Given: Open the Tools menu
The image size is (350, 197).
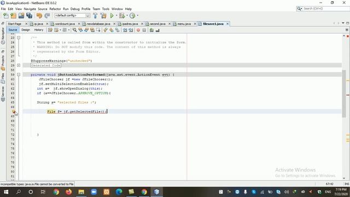Looking at the screenshot, I should coord(106,9).
